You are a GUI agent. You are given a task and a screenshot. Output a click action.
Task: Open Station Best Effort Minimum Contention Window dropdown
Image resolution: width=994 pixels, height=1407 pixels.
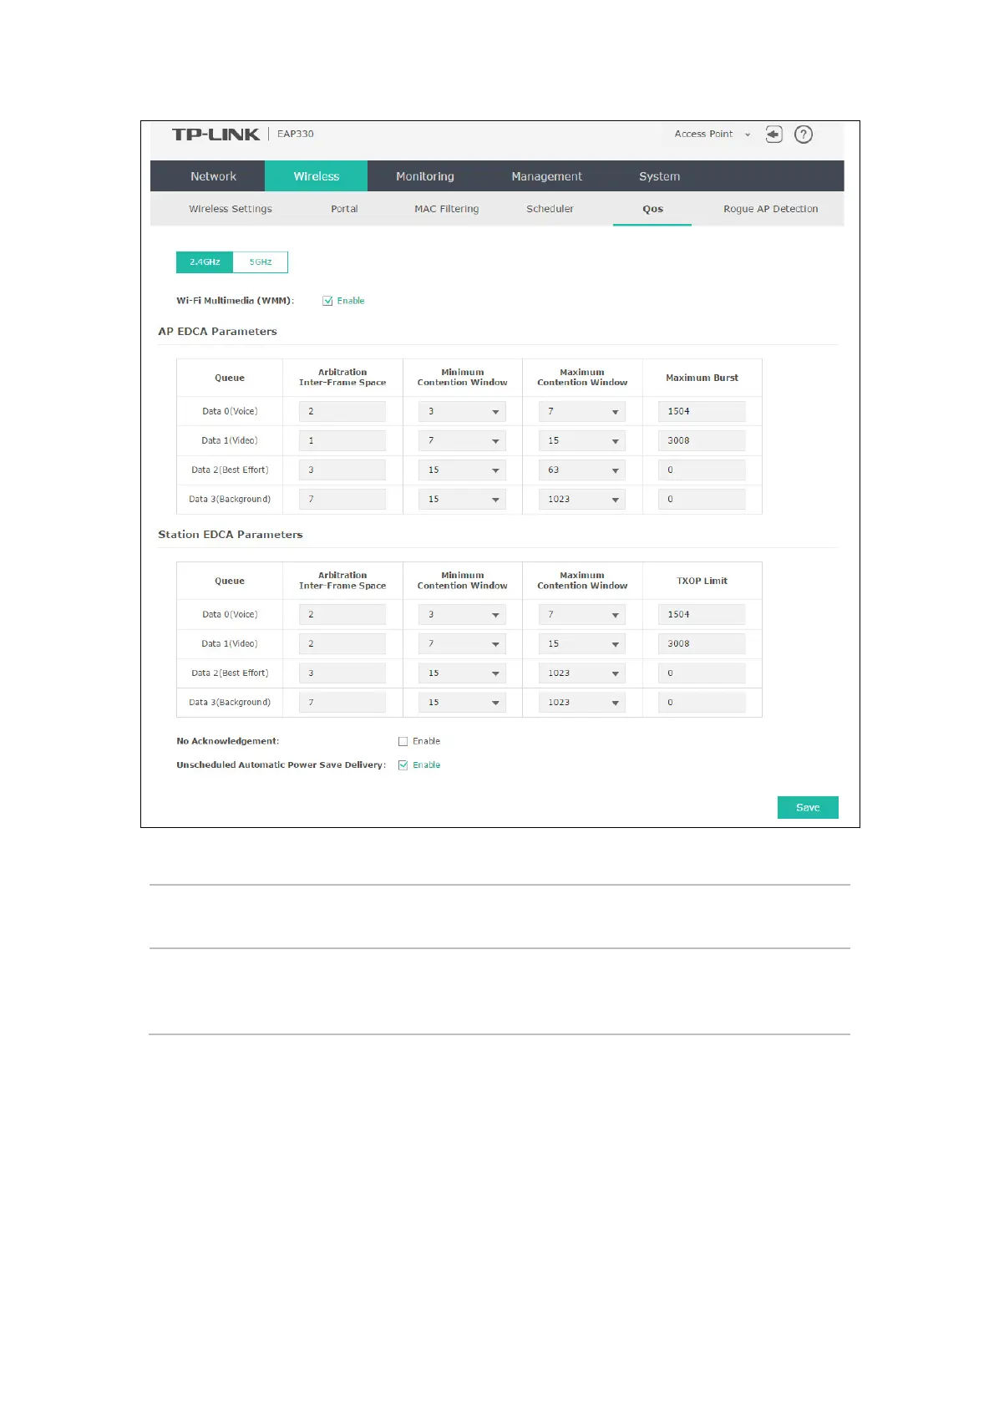point(462,673)
